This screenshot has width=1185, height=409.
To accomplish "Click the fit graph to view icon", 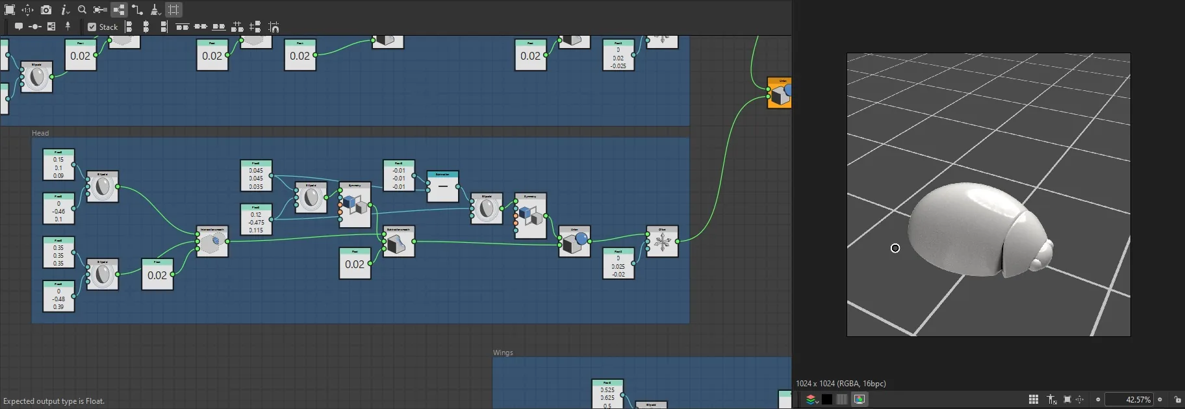I will 10,10.
